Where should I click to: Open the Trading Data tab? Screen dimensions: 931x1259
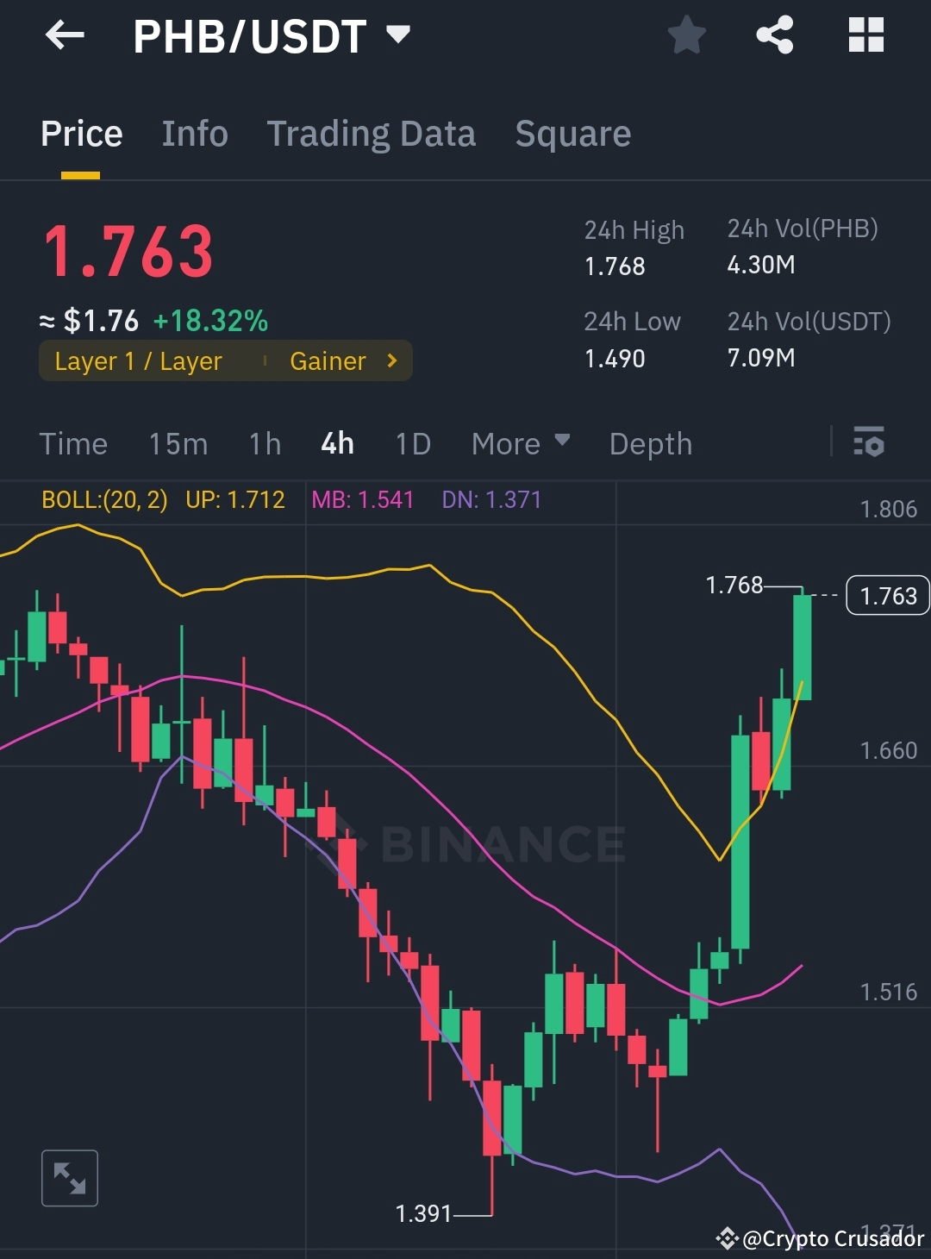(371, 134)
